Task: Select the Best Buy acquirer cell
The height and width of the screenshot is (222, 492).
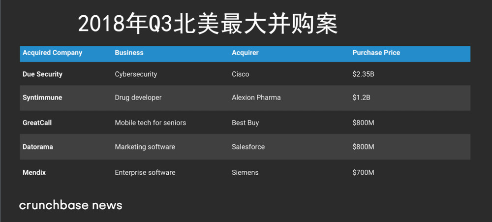Action: (245, 123)
